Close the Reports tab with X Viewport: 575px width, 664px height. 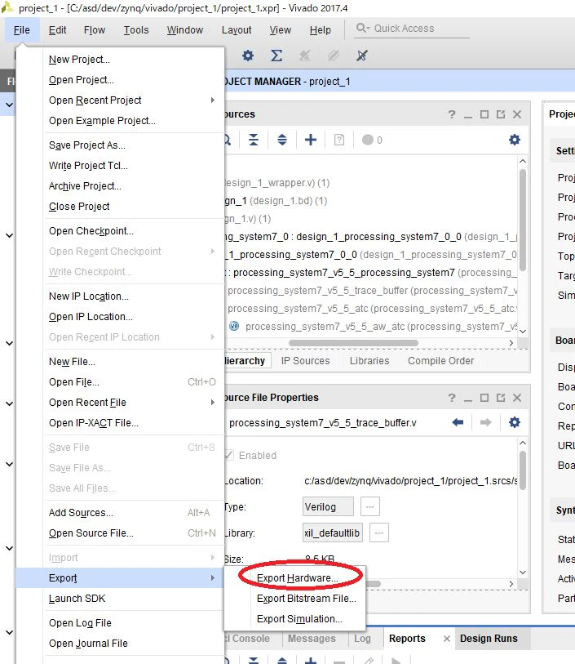[446, 638]
